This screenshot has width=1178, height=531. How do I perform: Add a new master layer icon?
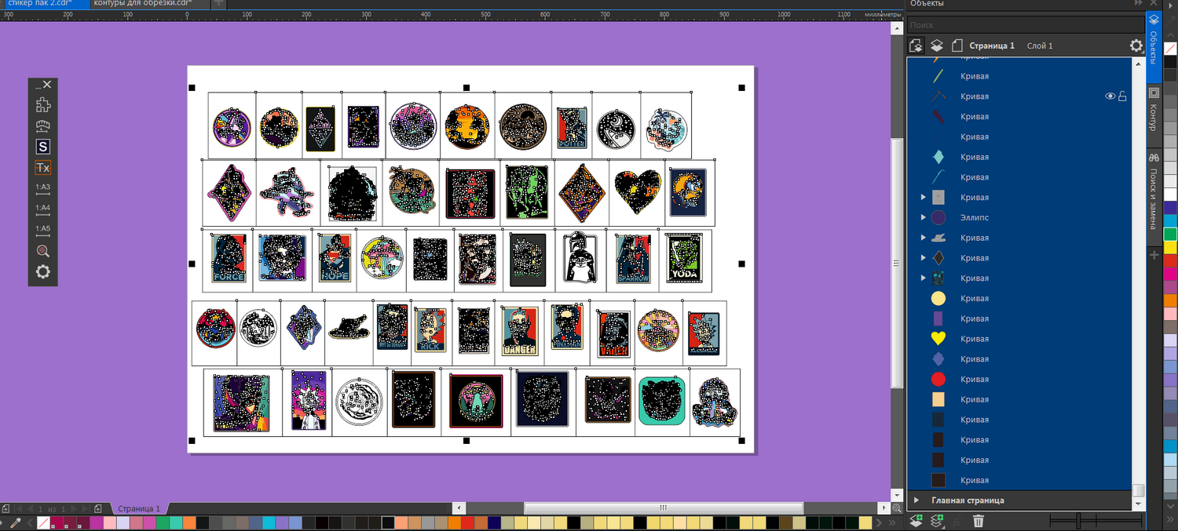pos(936,521)
